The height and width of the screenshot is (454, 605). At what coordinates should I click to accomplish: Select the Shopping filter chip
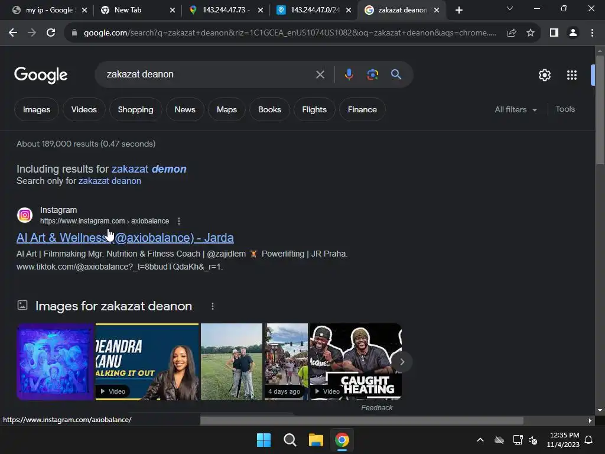click(135, 109)
